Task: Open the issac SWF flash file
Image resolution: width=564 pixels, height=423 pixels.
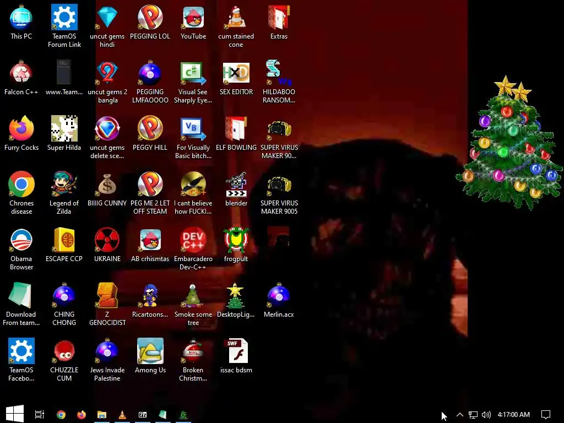Action: (x=236, y=357)
